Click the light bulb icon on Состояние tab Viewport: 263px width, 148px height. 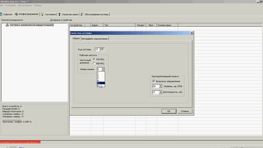(x=42, y=14)
